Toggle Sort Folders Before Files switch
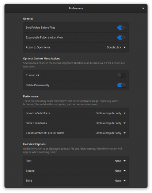 (x=121, y=28)
